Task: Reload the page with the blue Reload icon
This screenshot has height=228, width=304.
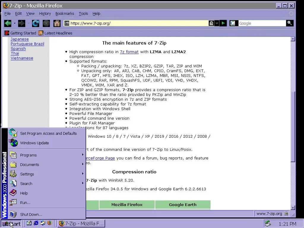Action: [36, 23]
